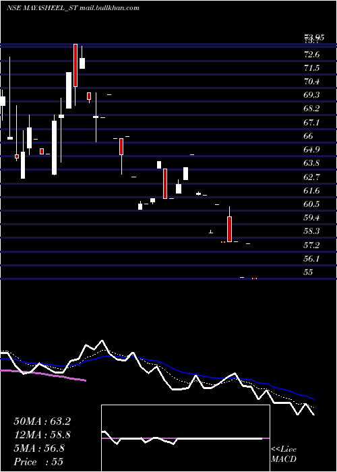The width and height of the screenshot is (337, 472).
Task: Select the 55 price axis label
Action: click(x=309, y=272)
